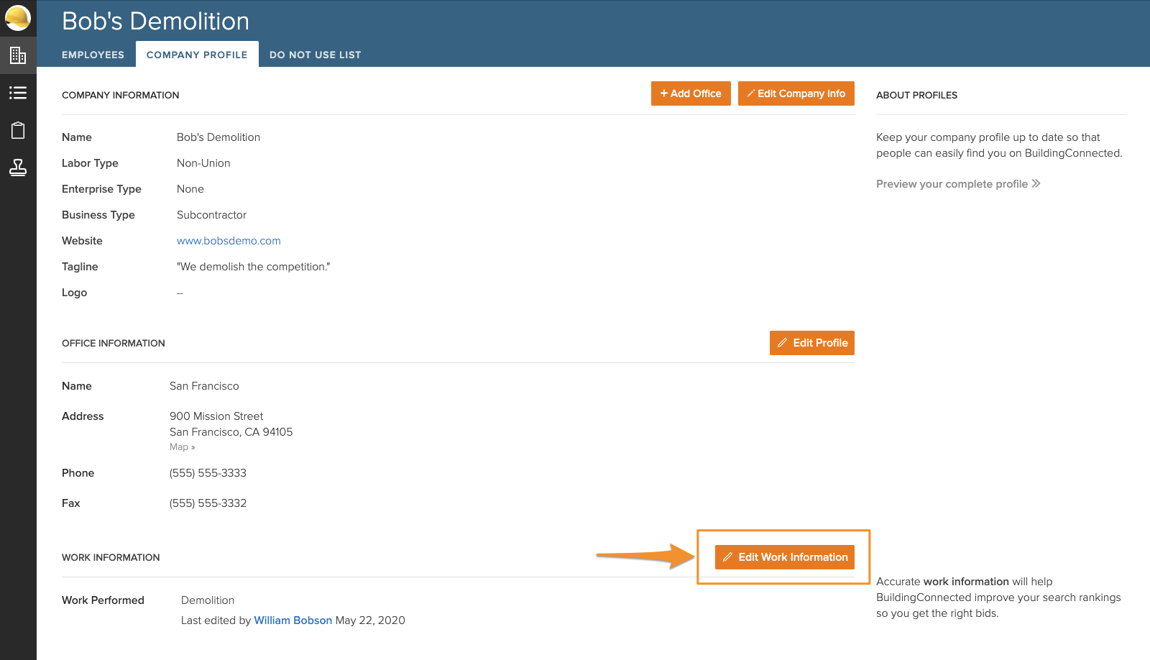Screen dimensions: 1150x660
Task: Go to the Do Not Use List tab
Action: point(315,55)
